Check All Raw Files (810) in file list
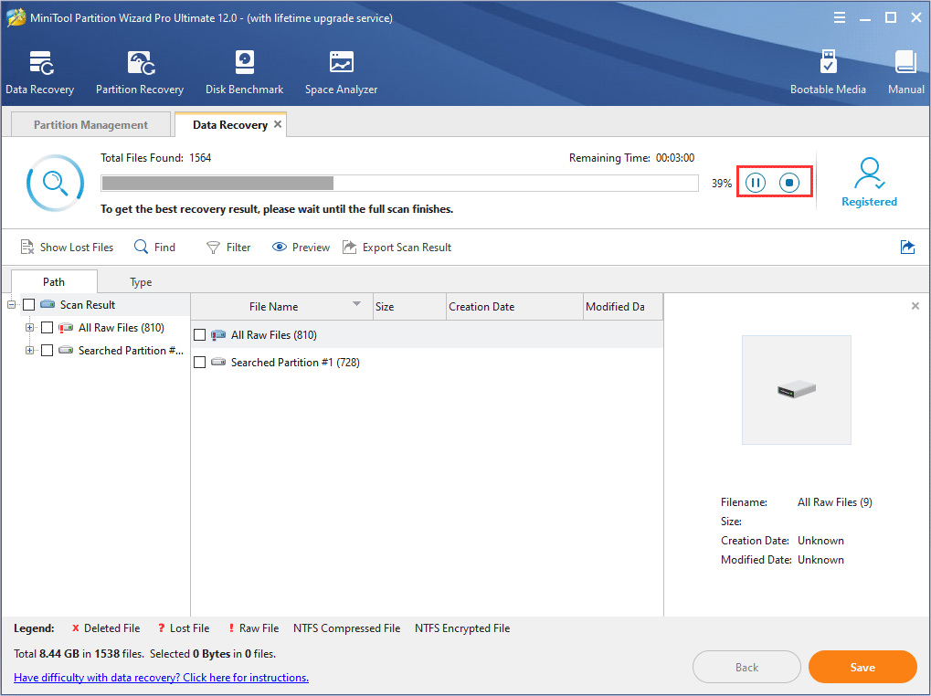 tap(199, 335)
